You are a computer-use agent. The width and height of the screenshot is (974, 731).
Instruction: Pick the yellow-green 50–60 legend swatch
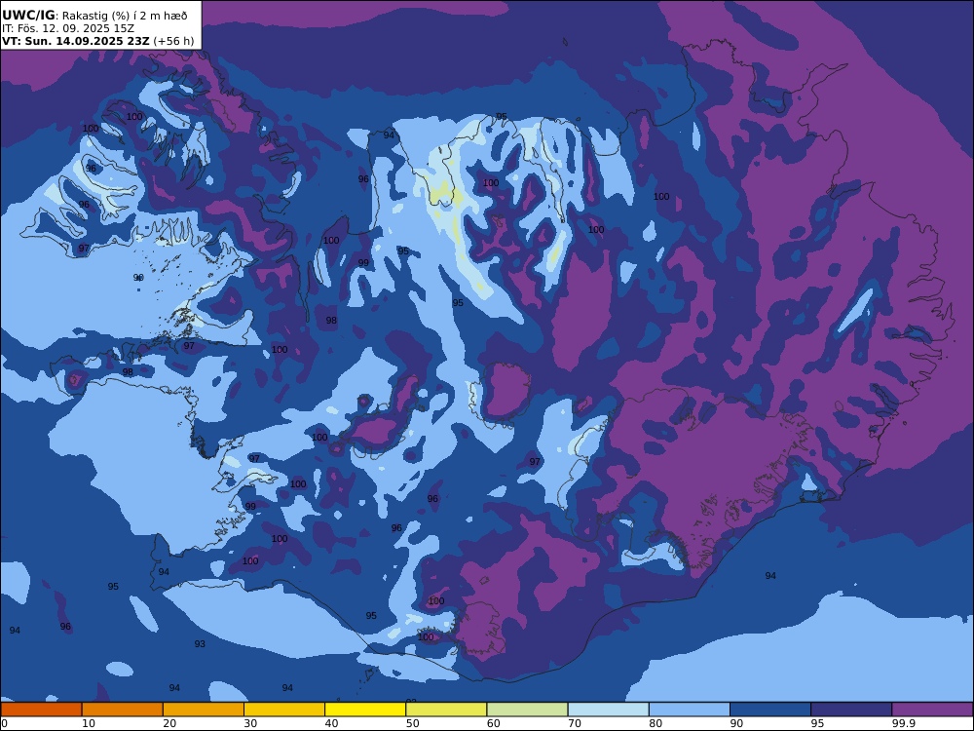pyautogui.click(x=447, y=710)
